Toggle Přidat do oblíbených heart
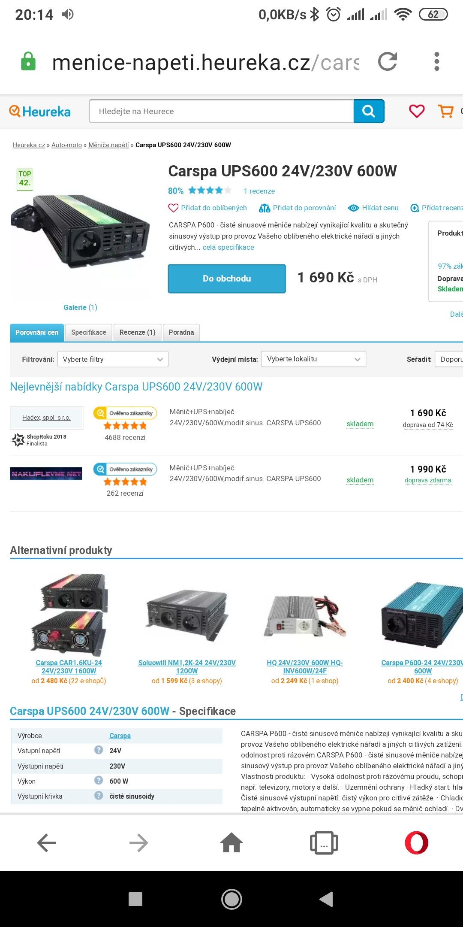The height and width of the screenshot is (927, 463). pos(207,208)
